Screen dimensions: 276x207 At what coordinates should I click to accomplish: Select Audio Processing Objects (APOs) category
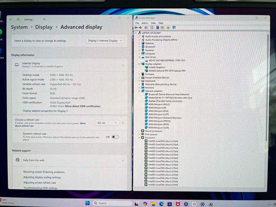161,40
